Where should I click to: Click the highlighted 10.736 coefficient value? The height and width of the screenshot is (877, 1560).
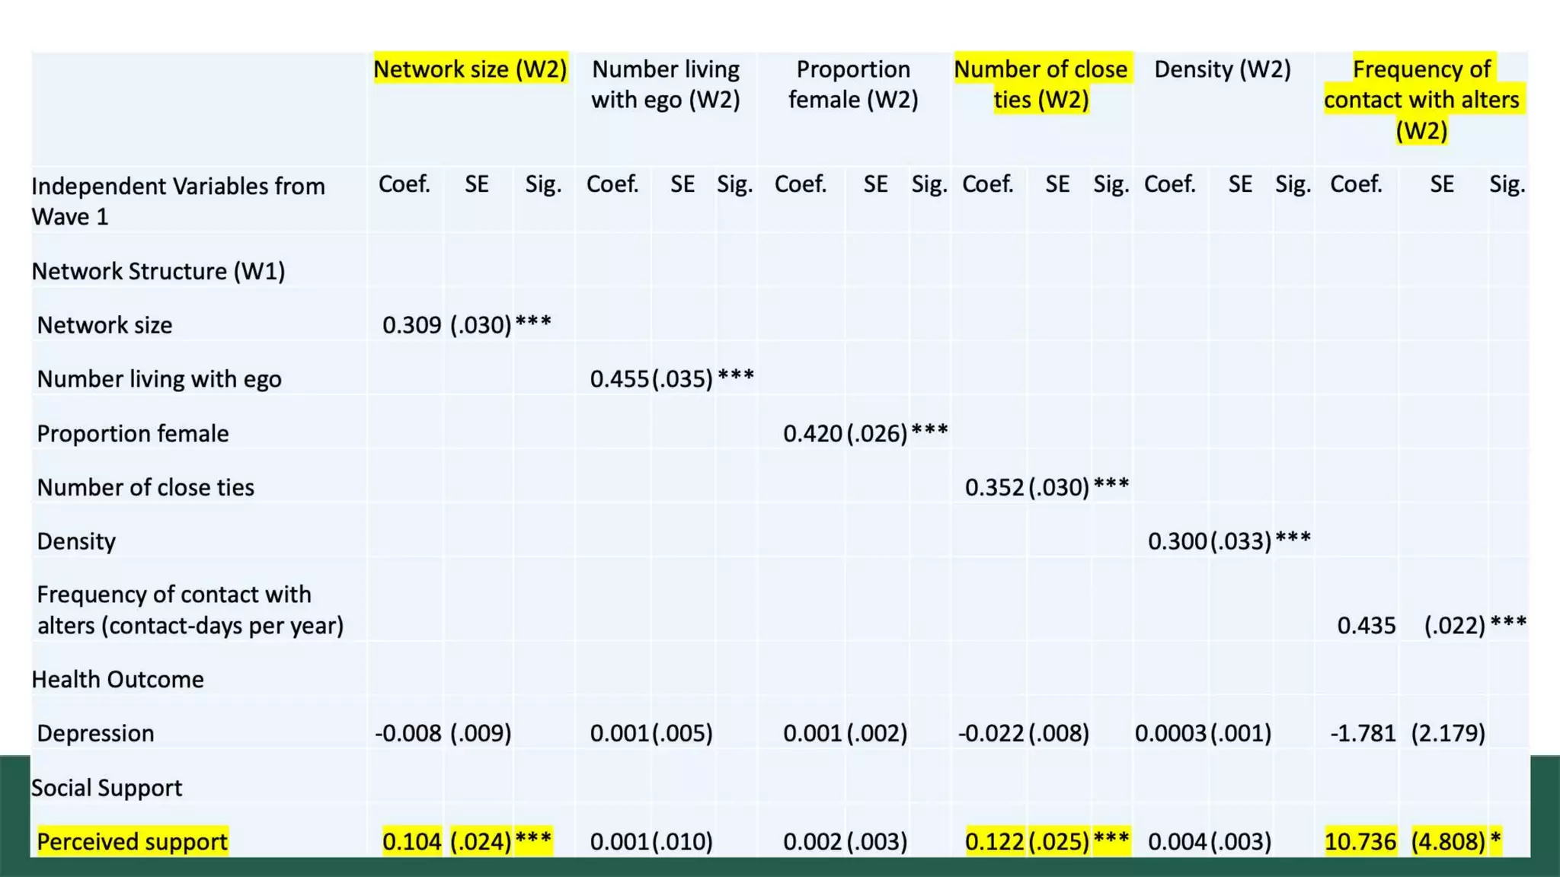[1360, 841]
